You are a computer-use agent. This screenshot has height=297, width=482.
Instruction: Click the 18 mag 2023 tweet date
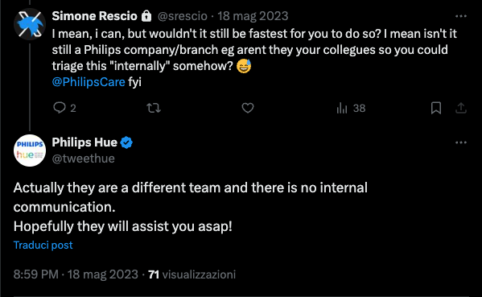tap(253, 16)
